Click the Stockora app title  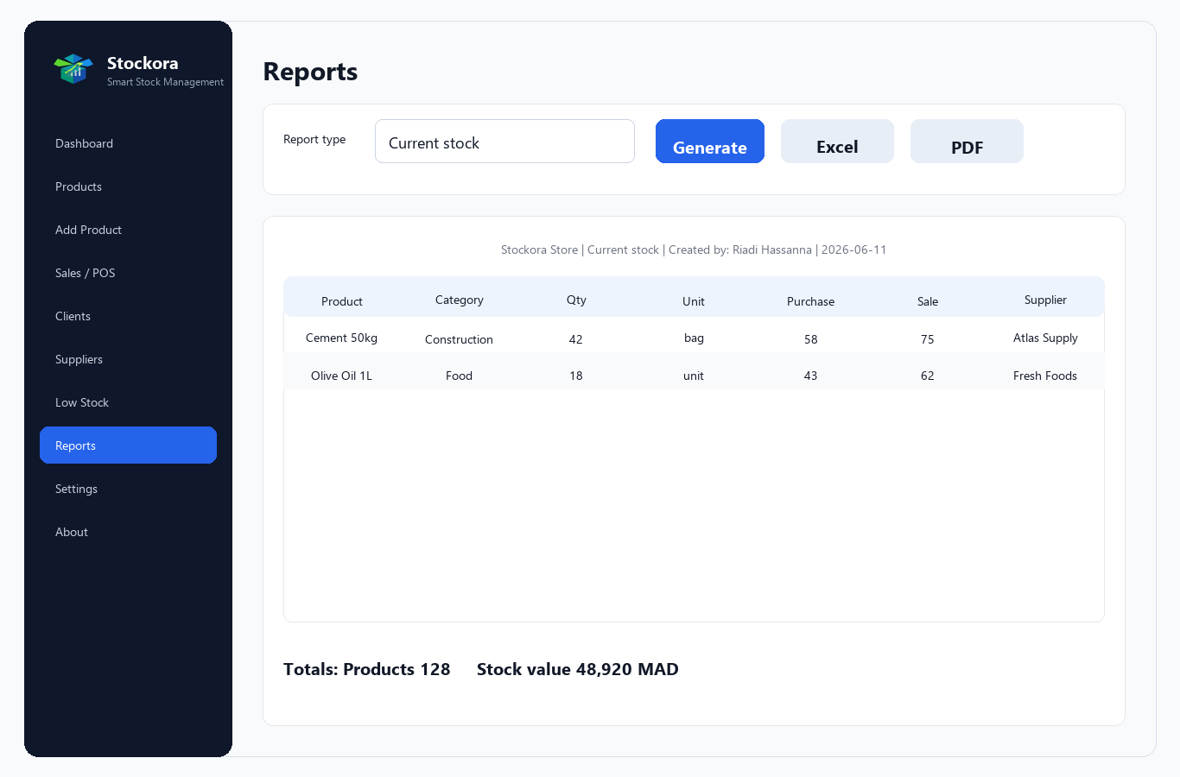click(x=143, y=63)
